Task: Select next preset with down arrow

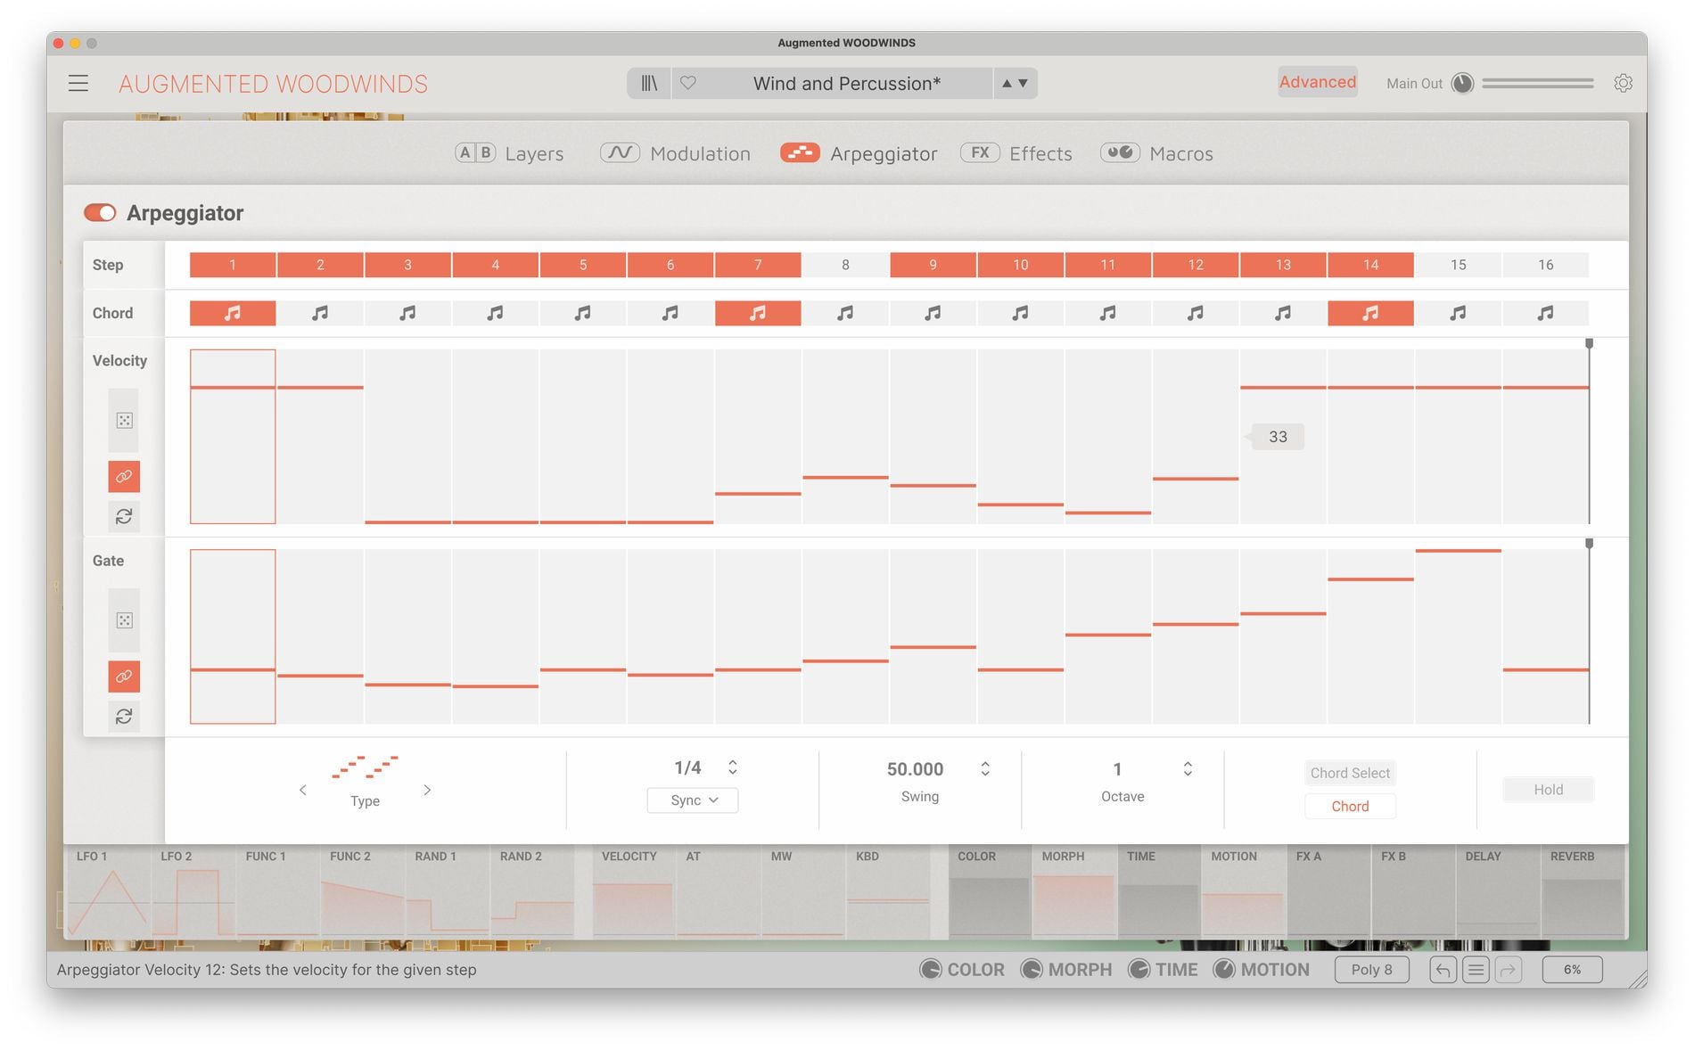Action: point(1023,83)
